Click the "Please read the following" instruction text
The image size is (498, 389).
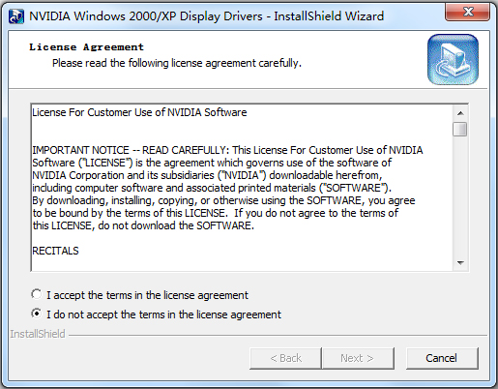click(177, 63)
